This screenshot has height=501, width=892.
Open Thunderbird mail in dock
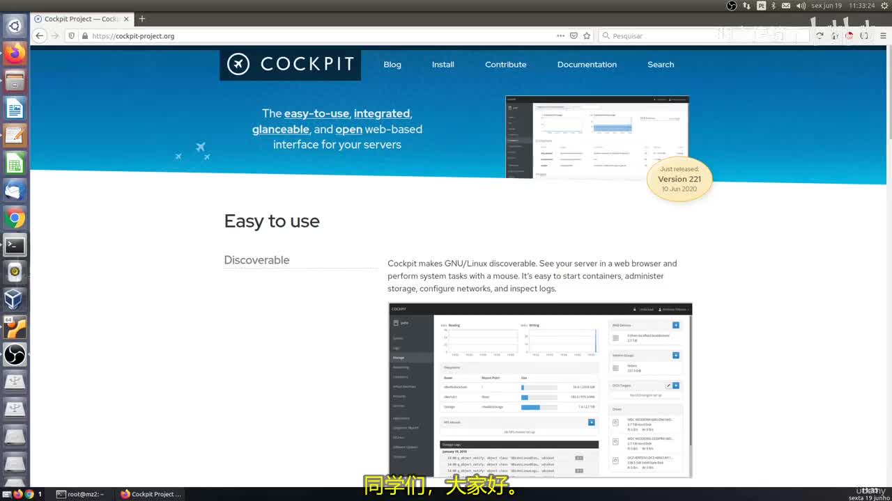tap(15, 190)
